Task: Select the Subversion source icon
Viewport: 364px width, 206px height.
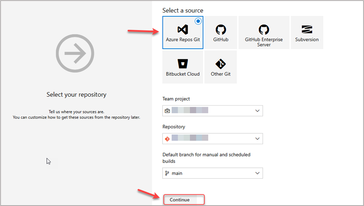Action: point(307,30)
